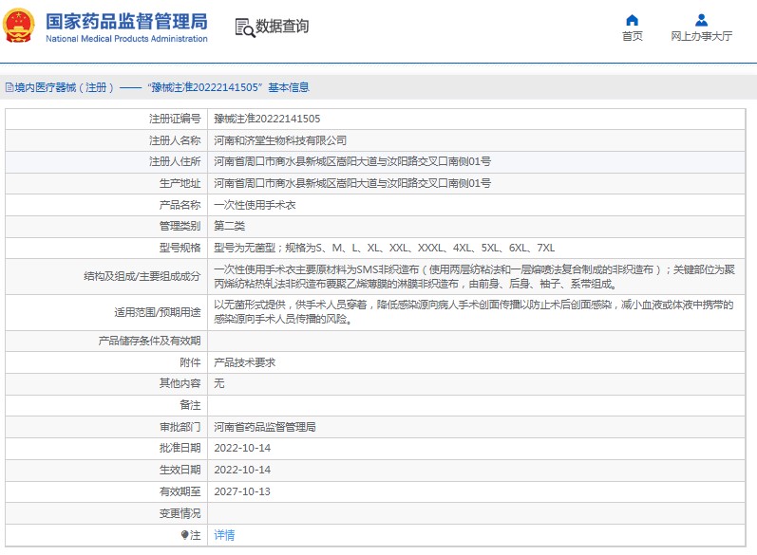Open the 首页 home page link
Viewport: 757px width, 555px height.
[x=632, y=36]
